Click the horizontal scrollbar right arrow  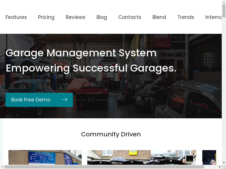pyautogui.click(x=220, y=167)
